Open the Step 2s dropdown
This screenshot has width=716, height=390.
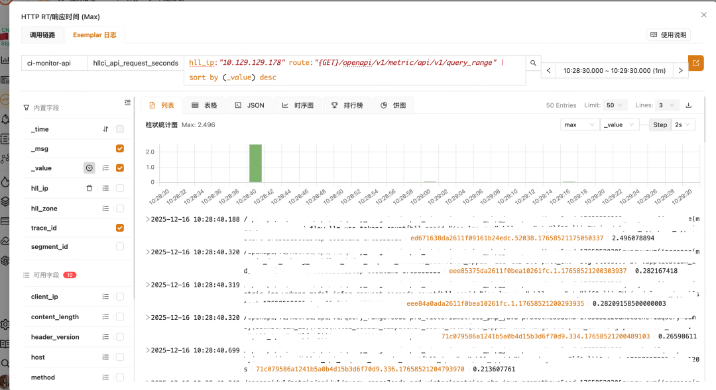683,124
